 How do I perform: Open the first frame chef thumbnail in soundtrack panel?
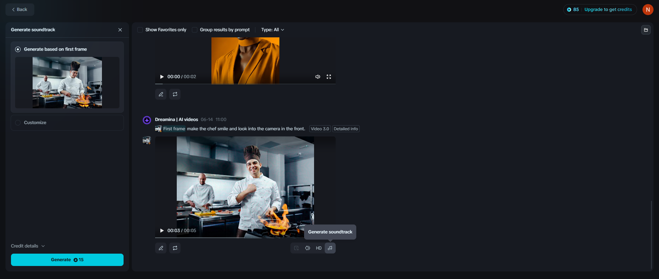click(x=67, y=83)
